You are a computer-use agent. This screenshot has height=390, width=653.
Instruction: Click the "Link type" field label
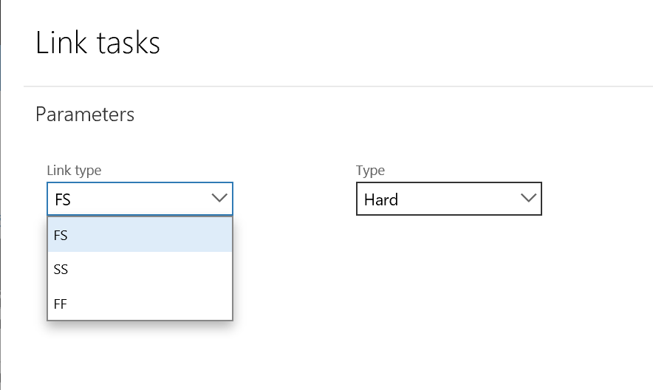click(74, 171)
